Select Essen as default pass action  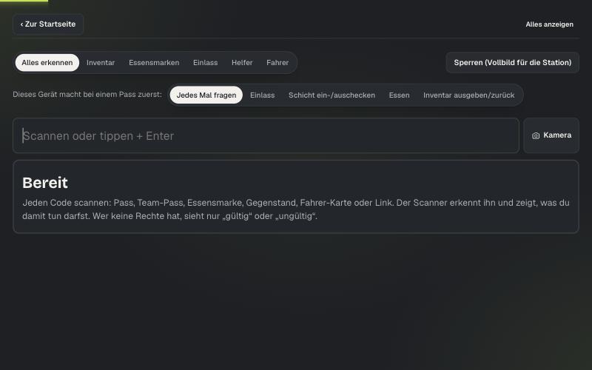click(399, 95)
